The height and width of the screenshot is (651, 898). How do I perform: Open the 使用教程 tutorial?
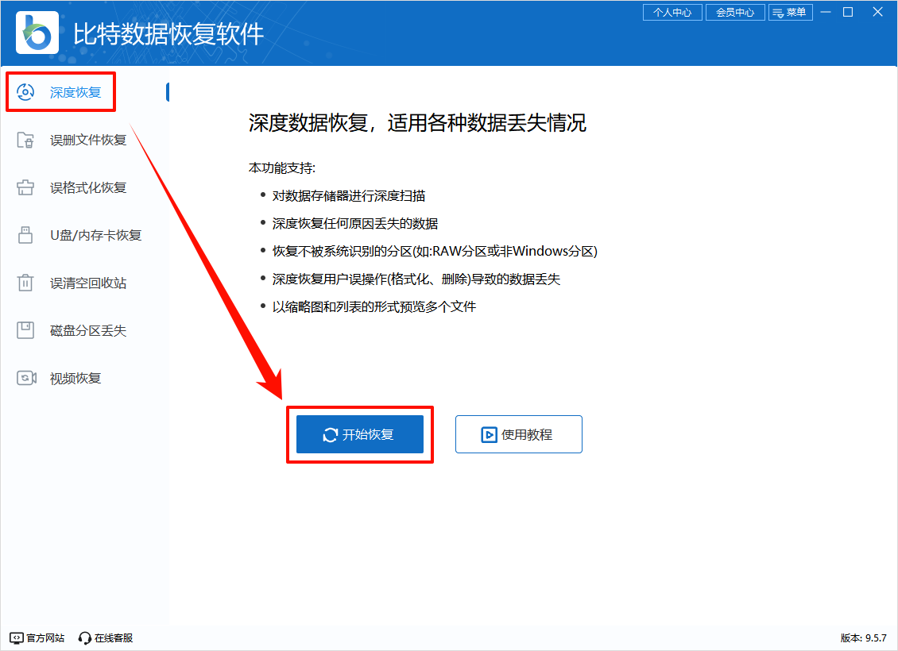coord(518,434)
